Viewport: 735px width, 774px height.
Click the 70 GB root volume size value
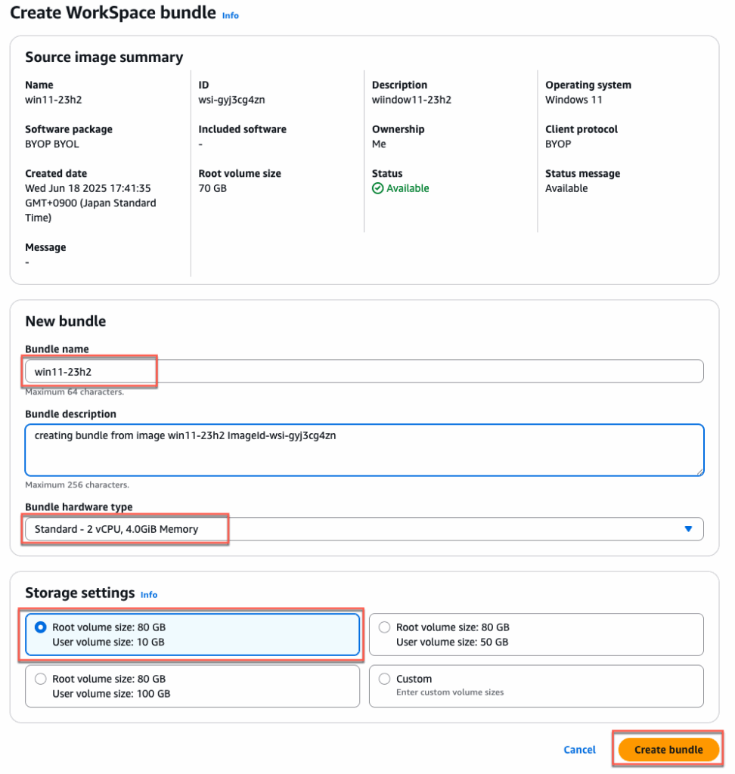coord(212,188)
